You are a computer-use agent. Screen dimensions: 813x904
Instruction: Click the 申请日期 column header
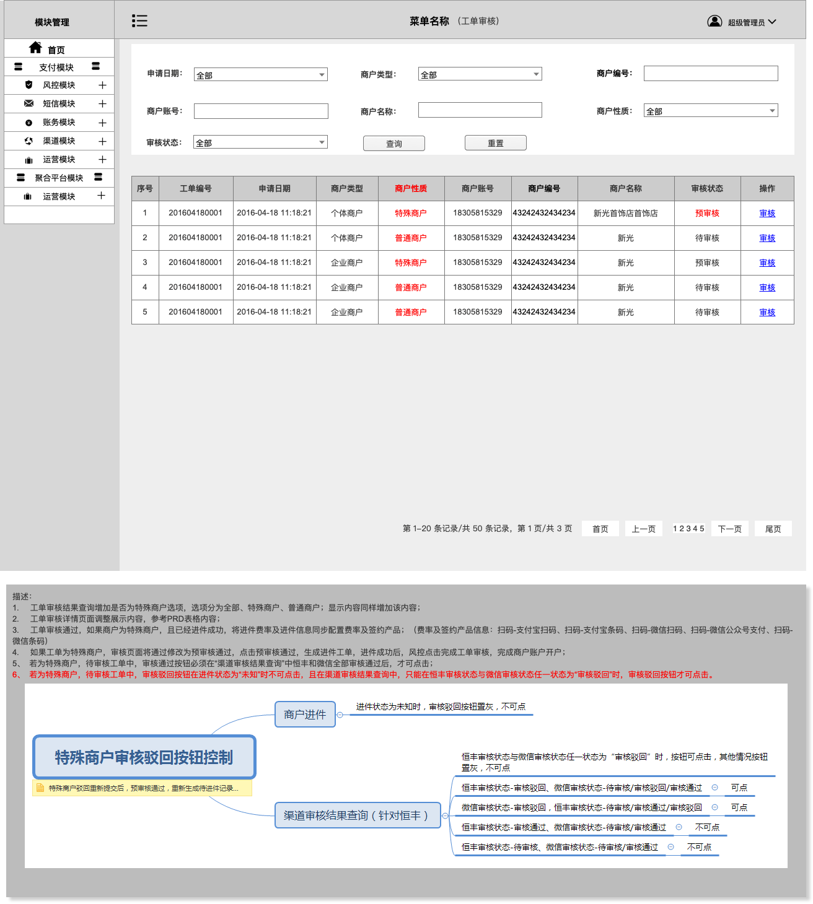tap(275, 188)
